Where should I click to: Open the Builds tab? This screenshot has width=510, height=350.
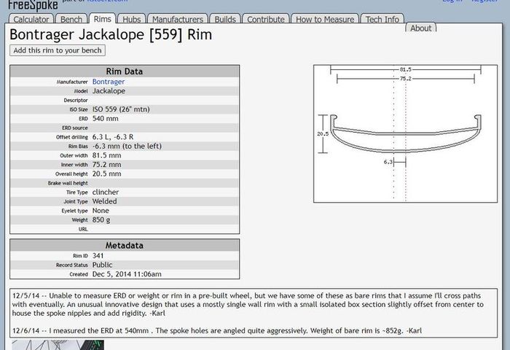point(225,19)
